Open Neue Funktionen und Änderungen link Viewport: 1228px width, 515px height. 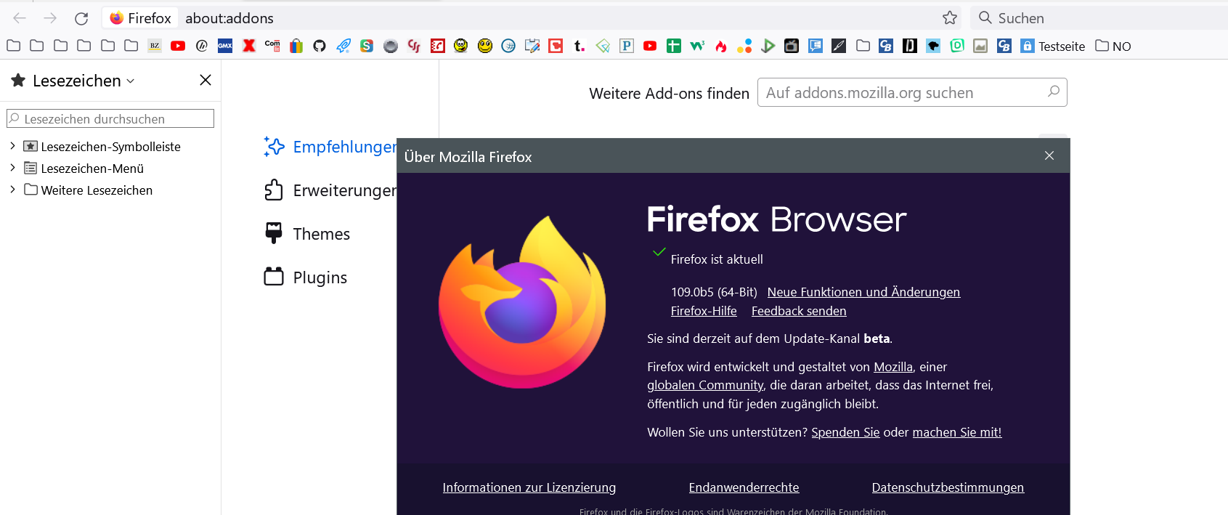tap(863, 292)
